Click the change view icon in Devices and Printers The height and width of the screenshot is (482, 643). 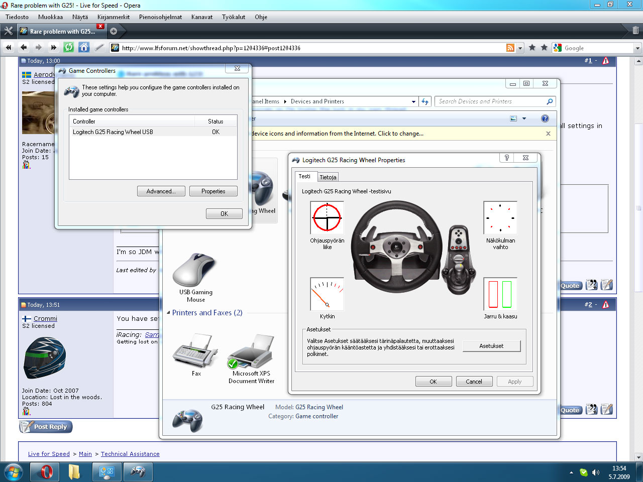pyautogui.click(x=513, y=118)
